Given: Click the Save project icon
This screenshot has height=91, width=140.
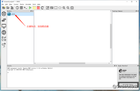Looking at the screenshot, I should (12, 8).
